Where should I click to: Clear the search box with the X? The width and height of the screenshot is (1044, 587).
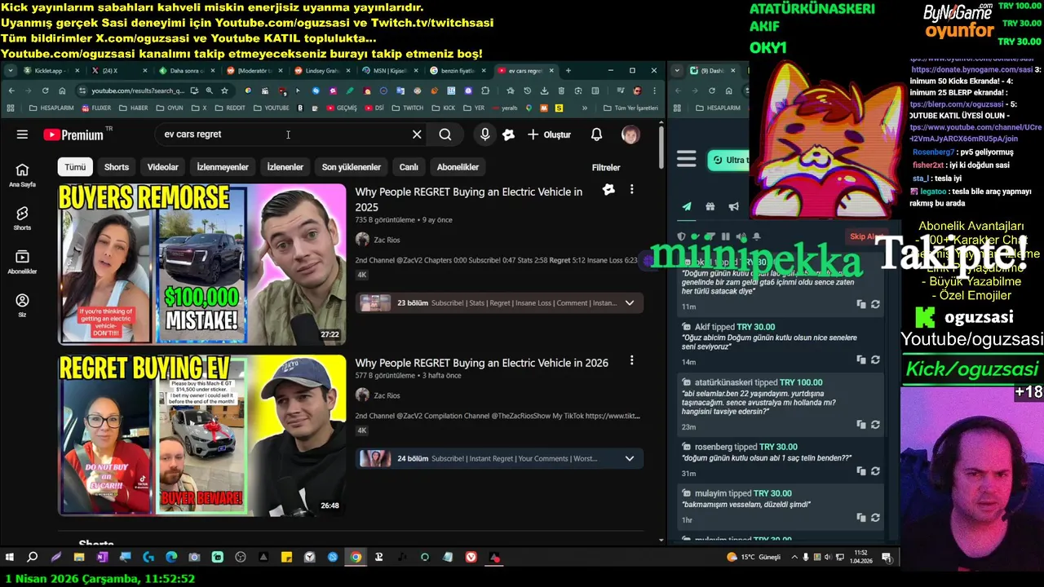tap(417, 135)
